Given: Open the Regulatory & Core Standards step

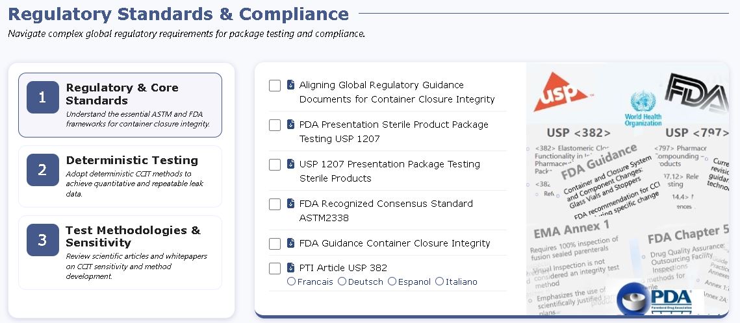Looking at the screenshot, I should (120, 105).
